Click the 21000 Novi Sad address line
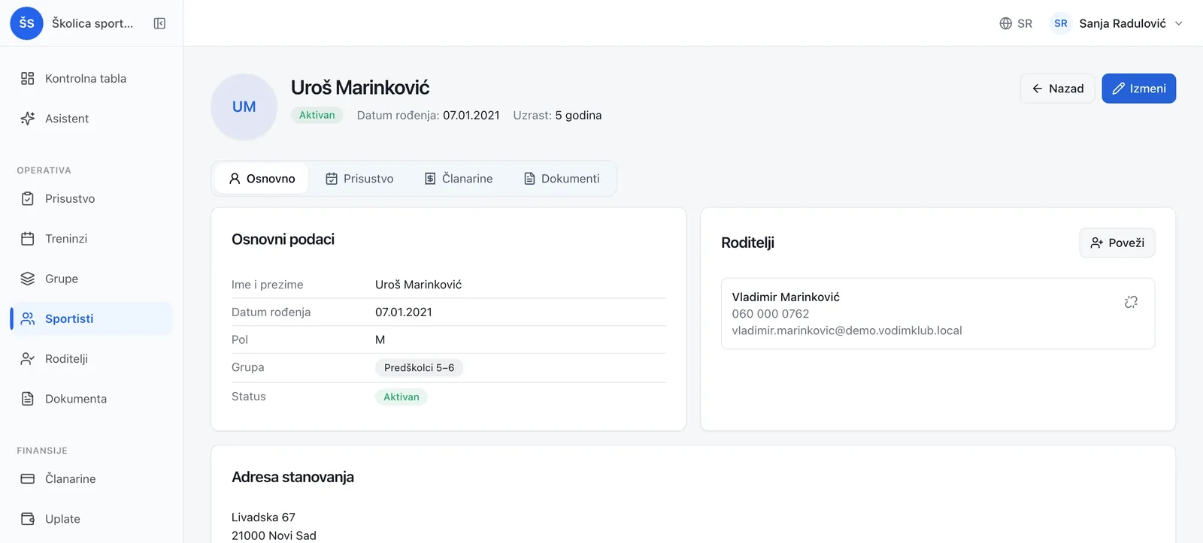1203x543 pixels. (x=274, y=535)
